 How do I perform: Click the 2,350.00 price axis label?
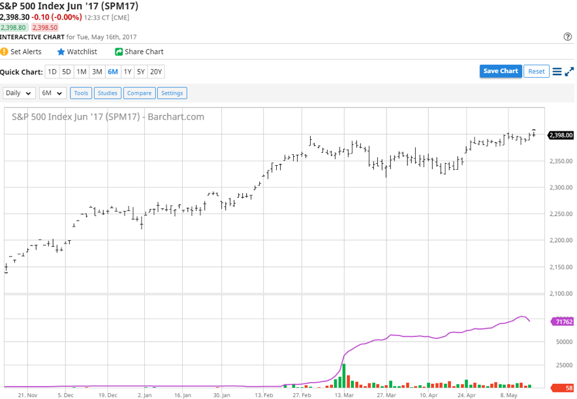(561, 161)
